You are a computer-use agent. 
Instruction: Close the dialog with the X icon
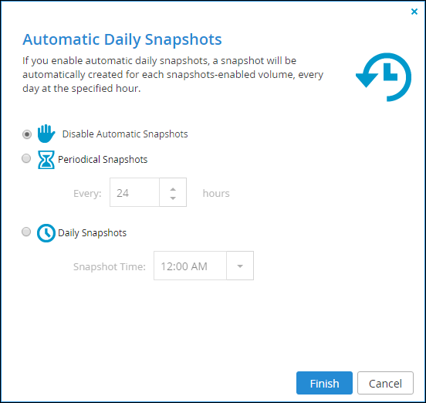click(414, 12)
